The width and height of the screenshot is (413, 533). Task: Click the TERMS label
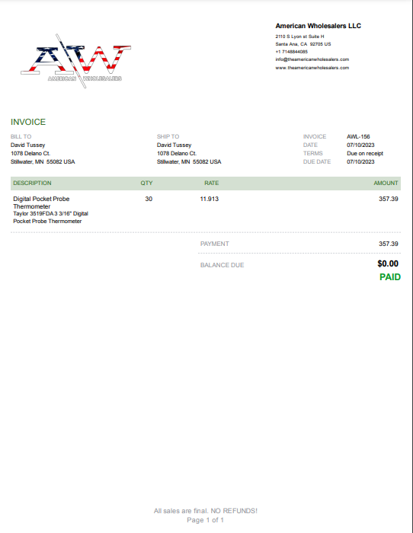click(x=313, y=153)
